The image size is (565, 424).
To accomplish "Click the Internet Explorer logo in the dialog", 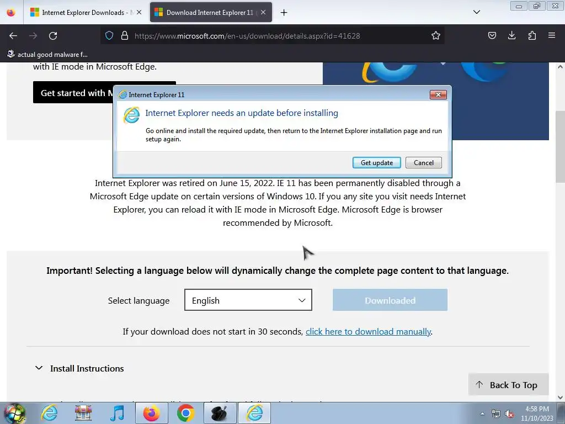I will pyautogui.click(x=131, y=115).
